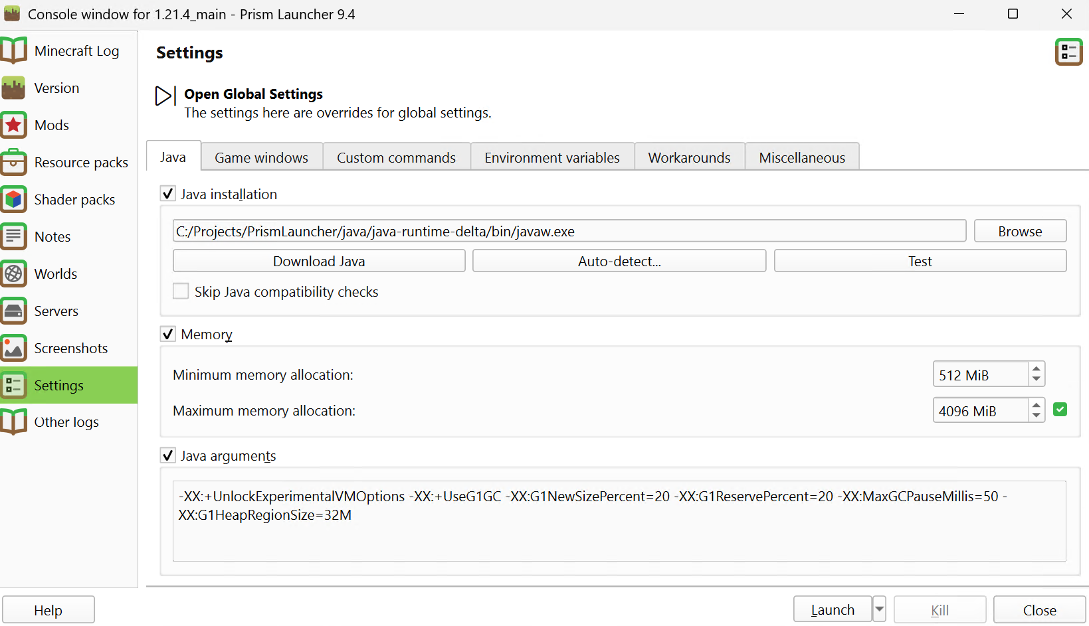Click the Launch button
1089x626 pixels.
point(833,609)
